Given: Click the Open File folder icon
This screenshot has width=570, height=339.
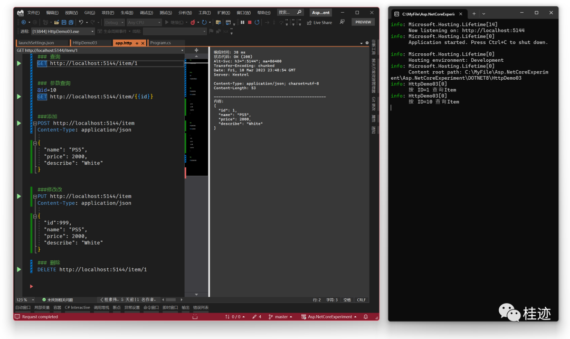Looking at the screenshot, I should pos(56,23).
